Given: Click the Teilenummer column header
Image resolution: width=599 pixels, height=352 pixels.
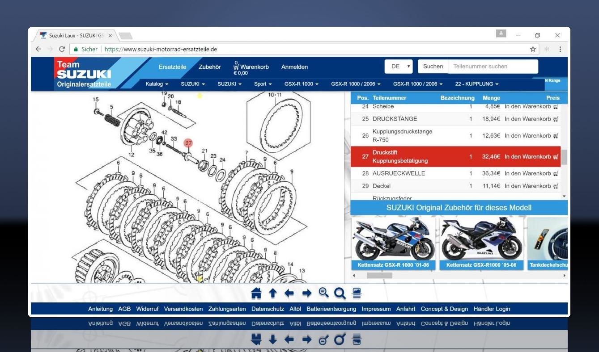Looking at the screenshot, I should tap(389, 98).
